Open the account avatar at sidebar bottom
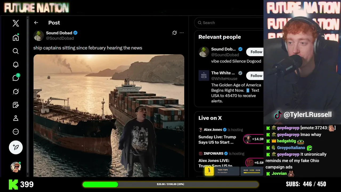Screen dimensions: 341x192 click(16, 167)
